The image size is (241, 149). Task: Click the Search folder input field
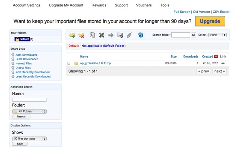point(181,35)
